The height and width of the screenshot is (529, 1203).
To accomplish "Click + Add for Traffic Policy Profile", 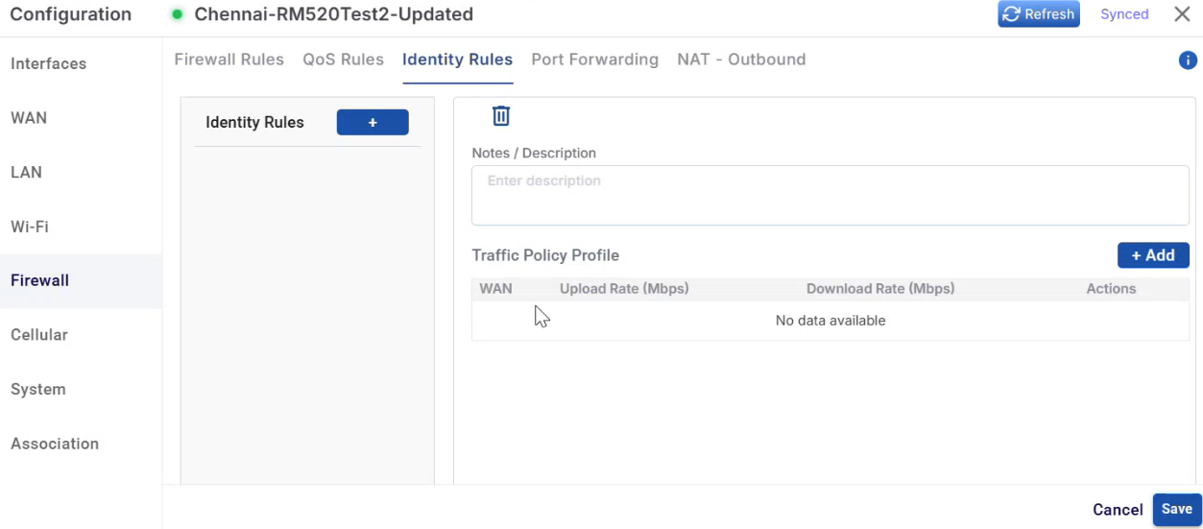I will click(1153, 255).
